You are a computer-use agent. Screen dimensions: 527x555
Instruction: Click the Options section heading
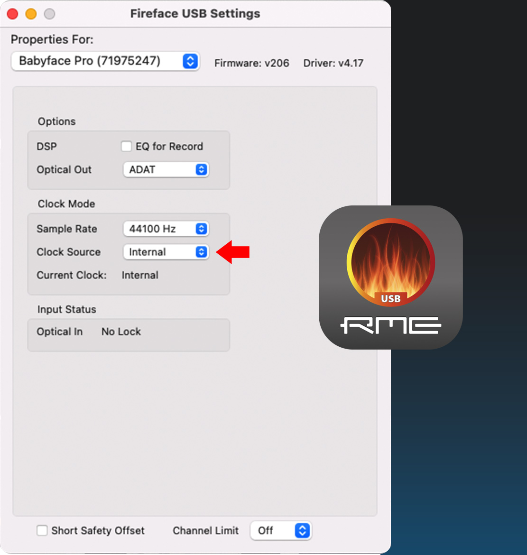(56, 121)
